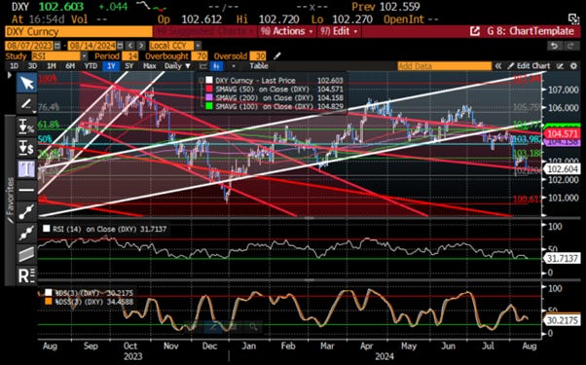Open the Edit menu
This screenshot has width=586, height=365.
(x=339, y=31)
